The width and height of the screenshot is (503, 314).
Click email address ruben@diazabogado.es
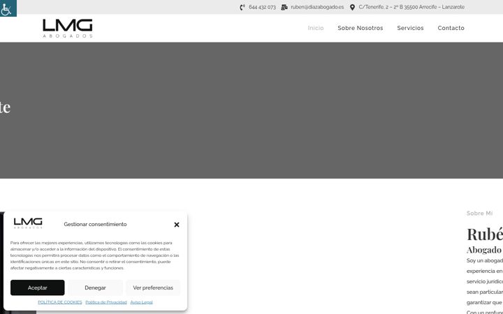point(317,7)
